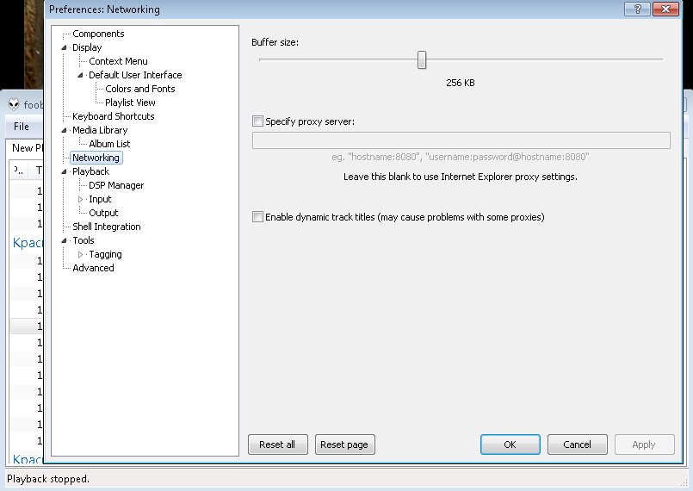Click the Reset all button
Viewport: 693px width, 491px height.
(x=277, y=444)
